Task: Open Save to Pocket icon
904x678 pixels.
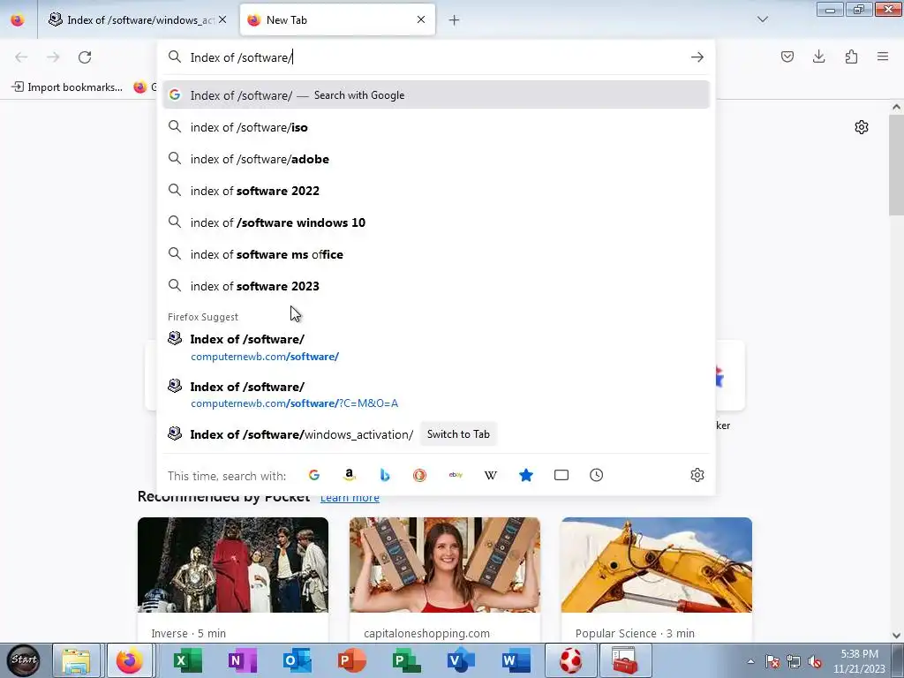Action: click(787, 56)
